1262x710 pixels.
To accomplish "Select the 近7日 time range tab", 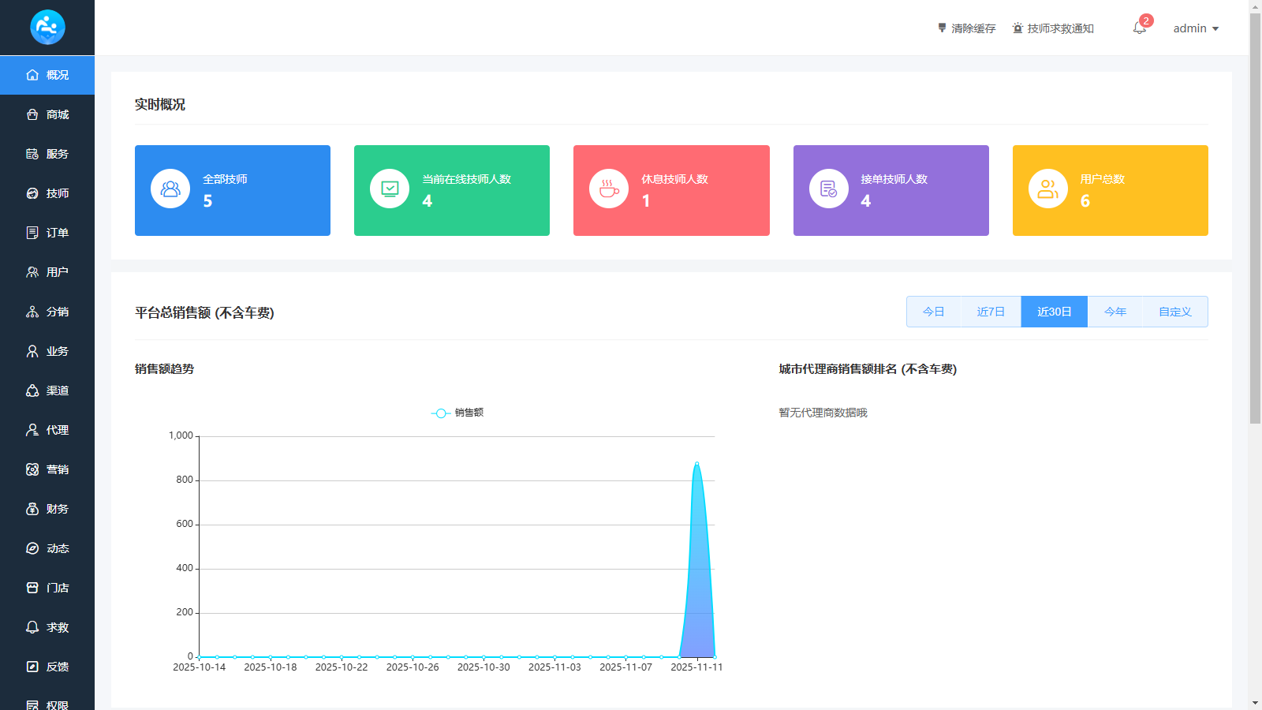I will 991,312.
